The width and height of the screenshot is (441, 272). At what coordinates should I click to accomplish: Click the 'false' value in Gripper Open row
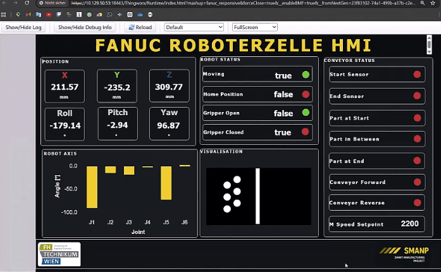click(x=283, y=113)
